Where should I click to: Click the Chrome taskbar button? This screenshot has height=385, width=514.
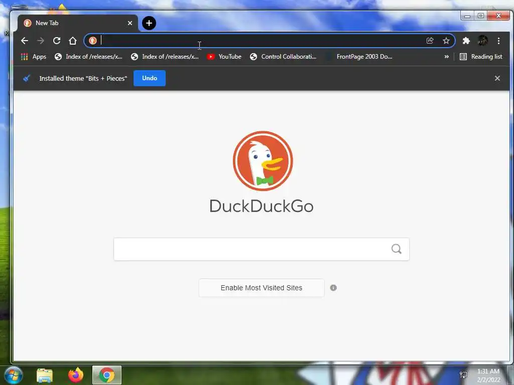tap(107, 375)
